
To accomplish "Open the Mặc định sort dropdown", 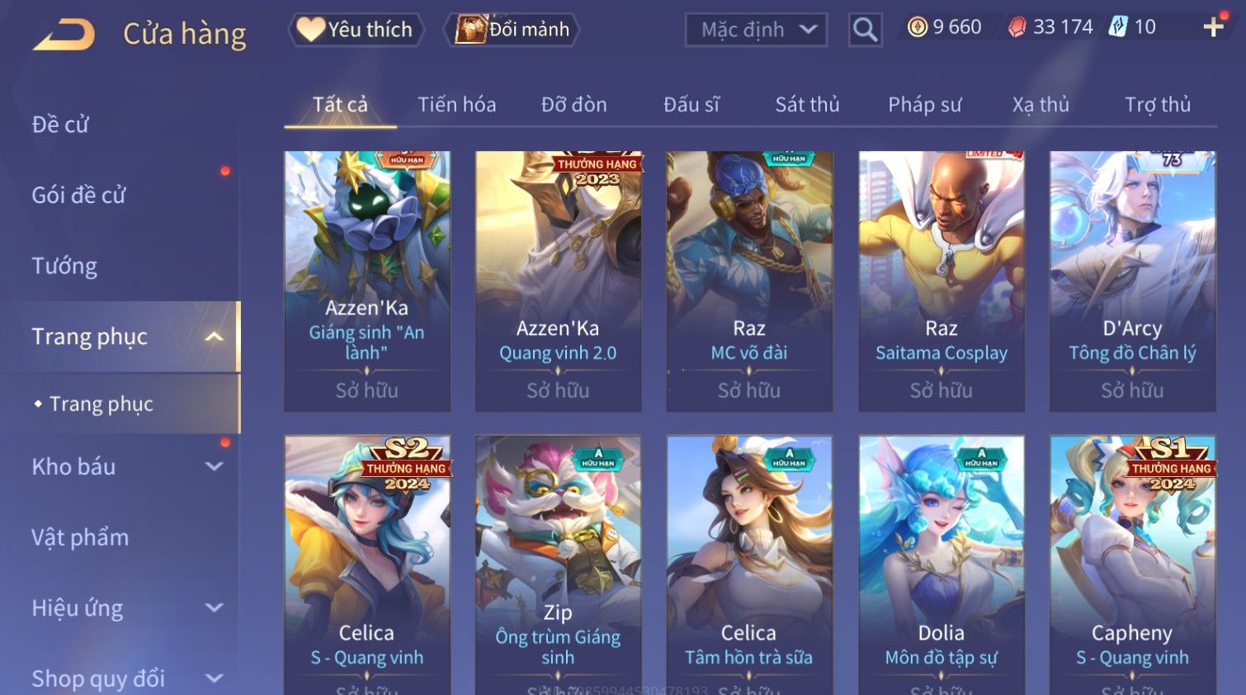I will coord(756,30).
